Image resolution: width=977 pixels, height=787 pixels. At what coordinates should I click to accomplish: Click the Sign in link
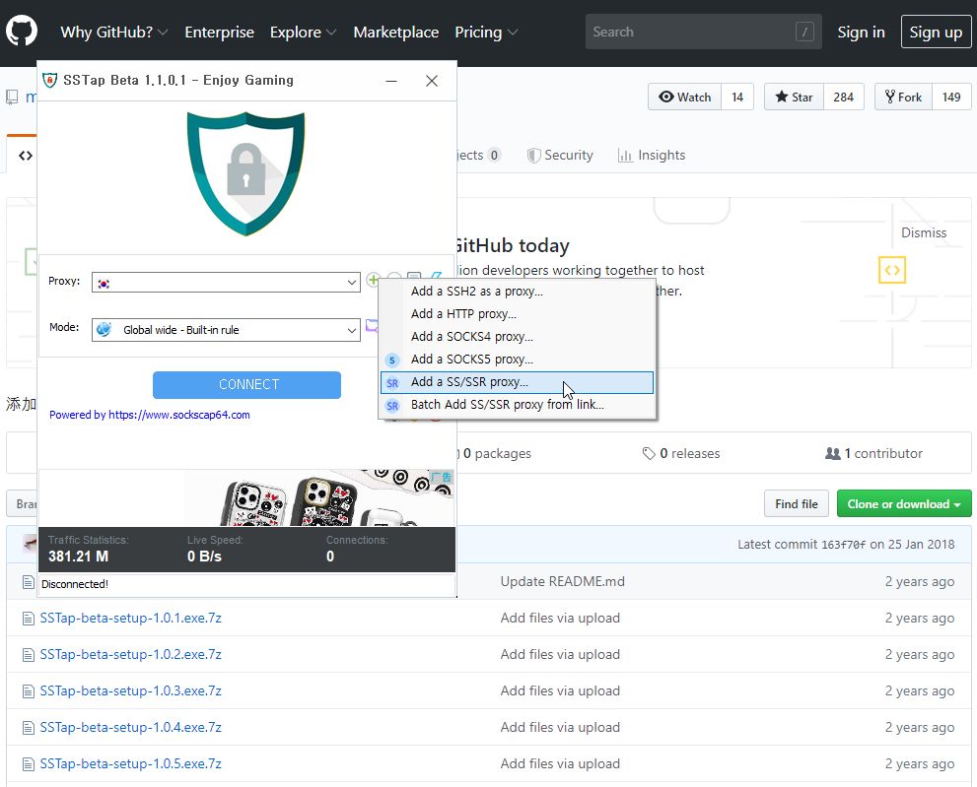coord(861,33)
